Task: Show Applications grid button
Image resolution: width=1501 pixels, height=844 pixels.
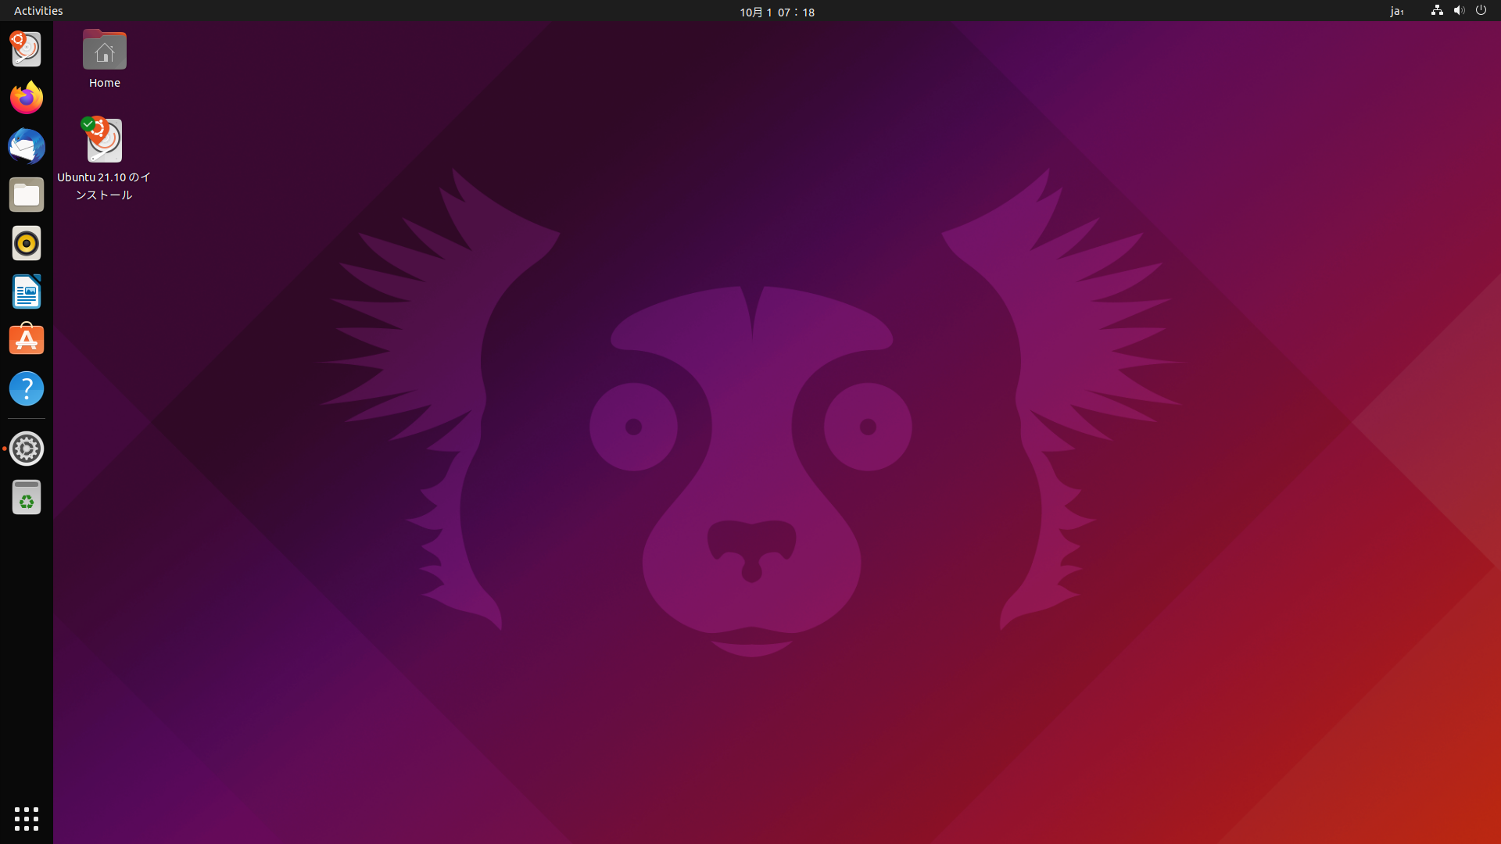Action: (27, 818)
